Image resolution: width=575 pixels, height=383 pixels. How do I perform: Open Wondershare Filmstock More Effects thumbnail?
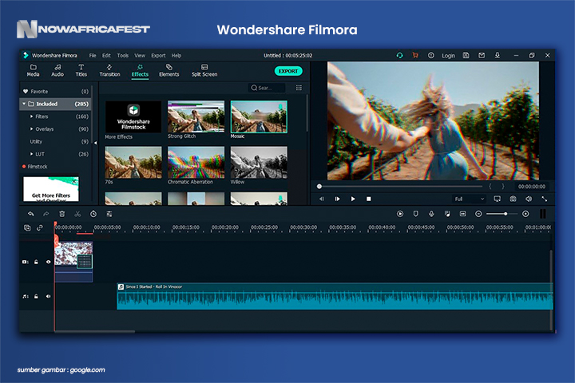click(133, 116)
